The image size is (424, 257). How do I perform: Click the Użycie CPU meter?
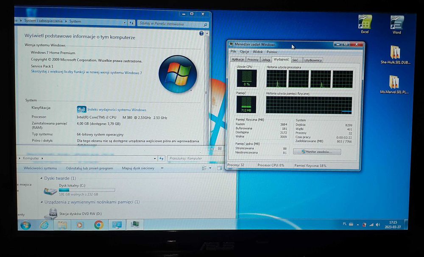point(246,78)
